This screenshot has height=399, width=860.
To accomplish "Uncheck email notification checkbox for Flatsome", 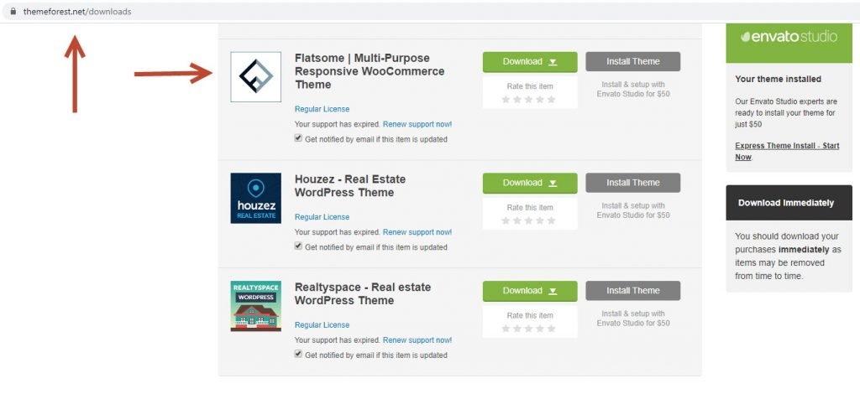I will click(x=298, y=138).
